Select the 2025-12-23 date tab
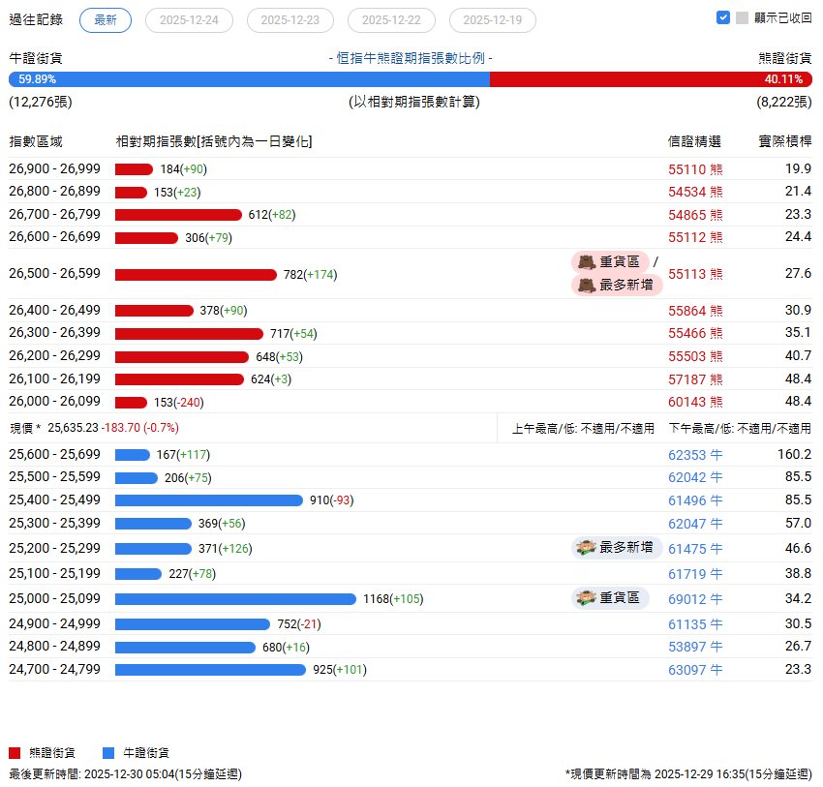The height and width of the screenshot is (787, 823). 290,19
